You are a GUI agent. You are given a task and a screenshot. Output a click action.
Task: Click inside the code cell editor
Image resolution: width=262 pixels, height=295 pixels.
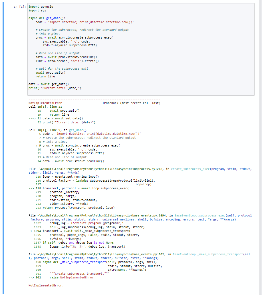point(141,49)
